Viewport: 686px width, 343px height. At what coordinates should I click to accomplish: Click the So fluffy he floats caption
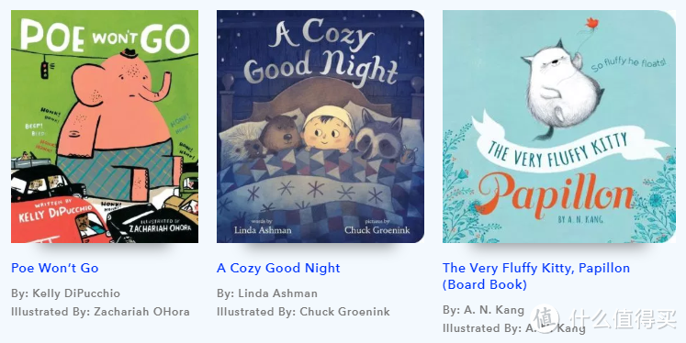pyautogui.click(x=628, y=64)
